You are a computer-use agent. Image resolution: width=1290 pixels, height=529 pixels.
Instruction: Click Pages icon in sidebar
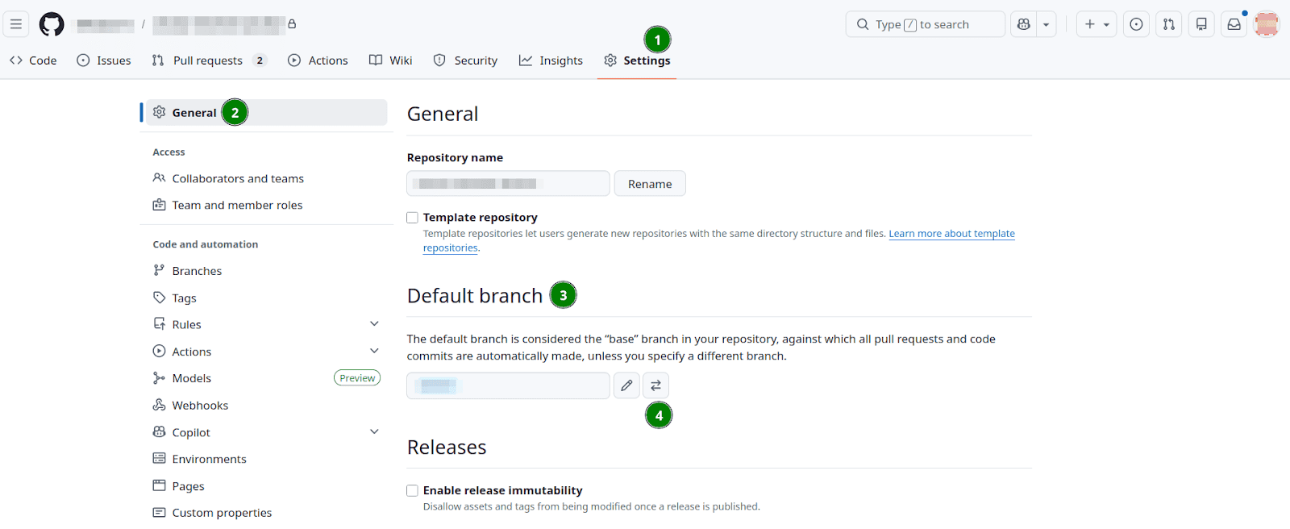159,485
